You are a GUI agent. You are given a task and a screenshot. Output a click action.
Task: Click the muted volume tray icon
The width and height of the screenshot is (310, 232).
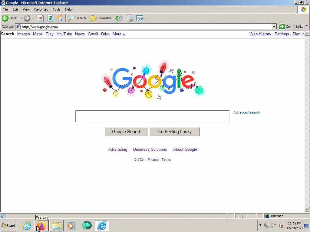[281, 225]
